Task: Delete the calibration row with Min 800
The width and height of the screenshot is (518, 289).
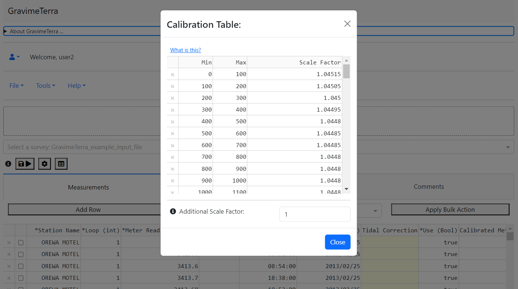Action: 172,169
